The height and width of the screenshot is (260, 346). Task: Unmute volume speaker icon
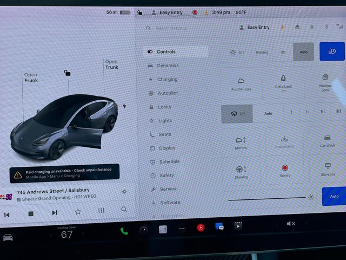(x=291, y=224)
